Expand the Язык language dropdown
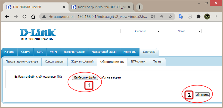This screenshot has height=108, width=223. [181, 31]
